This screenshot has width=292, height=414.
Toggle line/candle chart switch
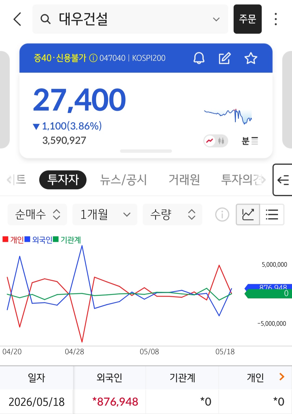(x=216, y=141)
